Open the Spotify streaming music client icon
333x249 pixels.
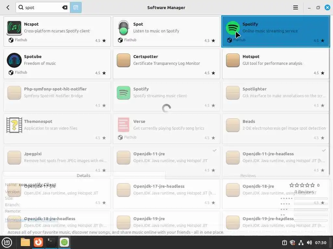click(123, 93)
